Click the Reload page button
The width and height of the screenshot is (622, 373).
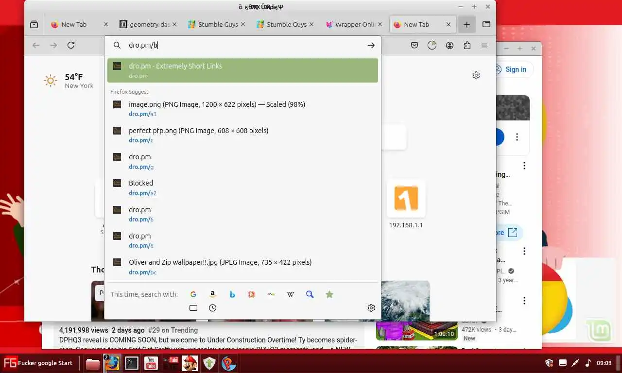(x=71, y=45)
